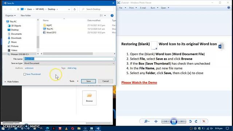Refresh the Desktop folder listing
The width and height of the screenshot is (233, 131).
tap(75, 9)
